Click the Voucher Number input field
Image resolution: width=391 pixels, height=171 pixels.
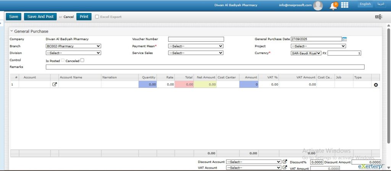196,39
